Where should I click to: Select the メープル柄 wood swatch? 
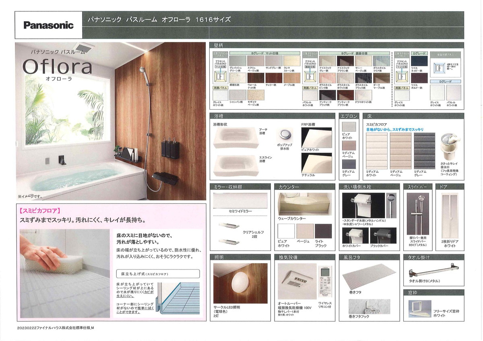[x=291, y=78]
